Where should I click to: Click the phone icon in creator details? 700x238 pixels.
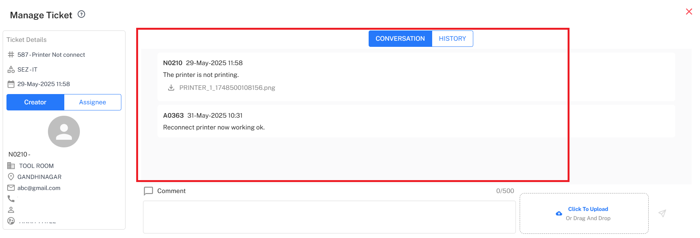[x=11, y=199]
